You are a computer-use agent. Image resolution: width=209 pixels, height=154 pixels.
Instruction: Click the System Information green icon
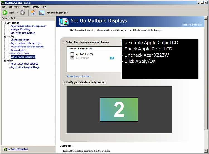[x=5, y=149]
